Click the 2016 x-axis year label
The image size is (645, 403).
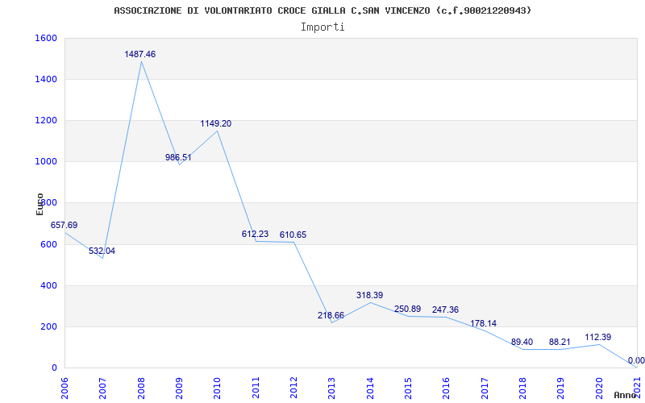click(447, 388)
